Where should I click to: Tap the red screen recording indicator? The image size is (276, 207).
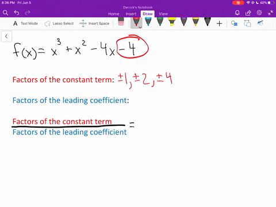[238, 3]
